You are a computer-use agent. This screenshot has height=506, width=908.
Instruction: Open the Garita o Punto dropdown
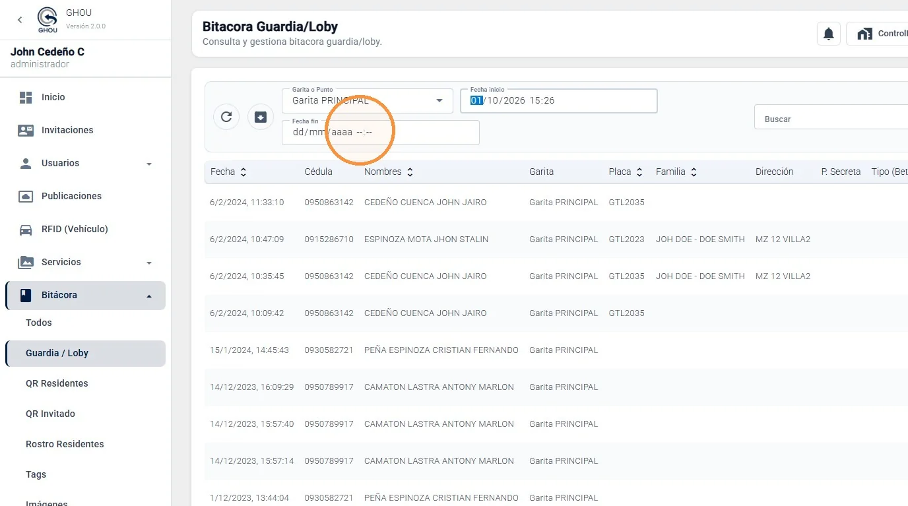(x=368, y=101)
